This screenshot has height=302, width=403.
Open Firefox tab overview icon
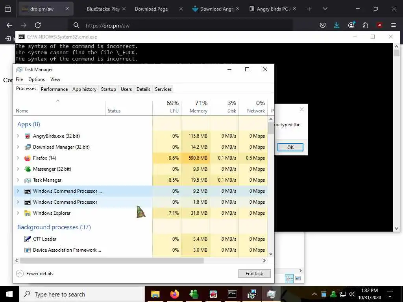[x=8, y=9]
